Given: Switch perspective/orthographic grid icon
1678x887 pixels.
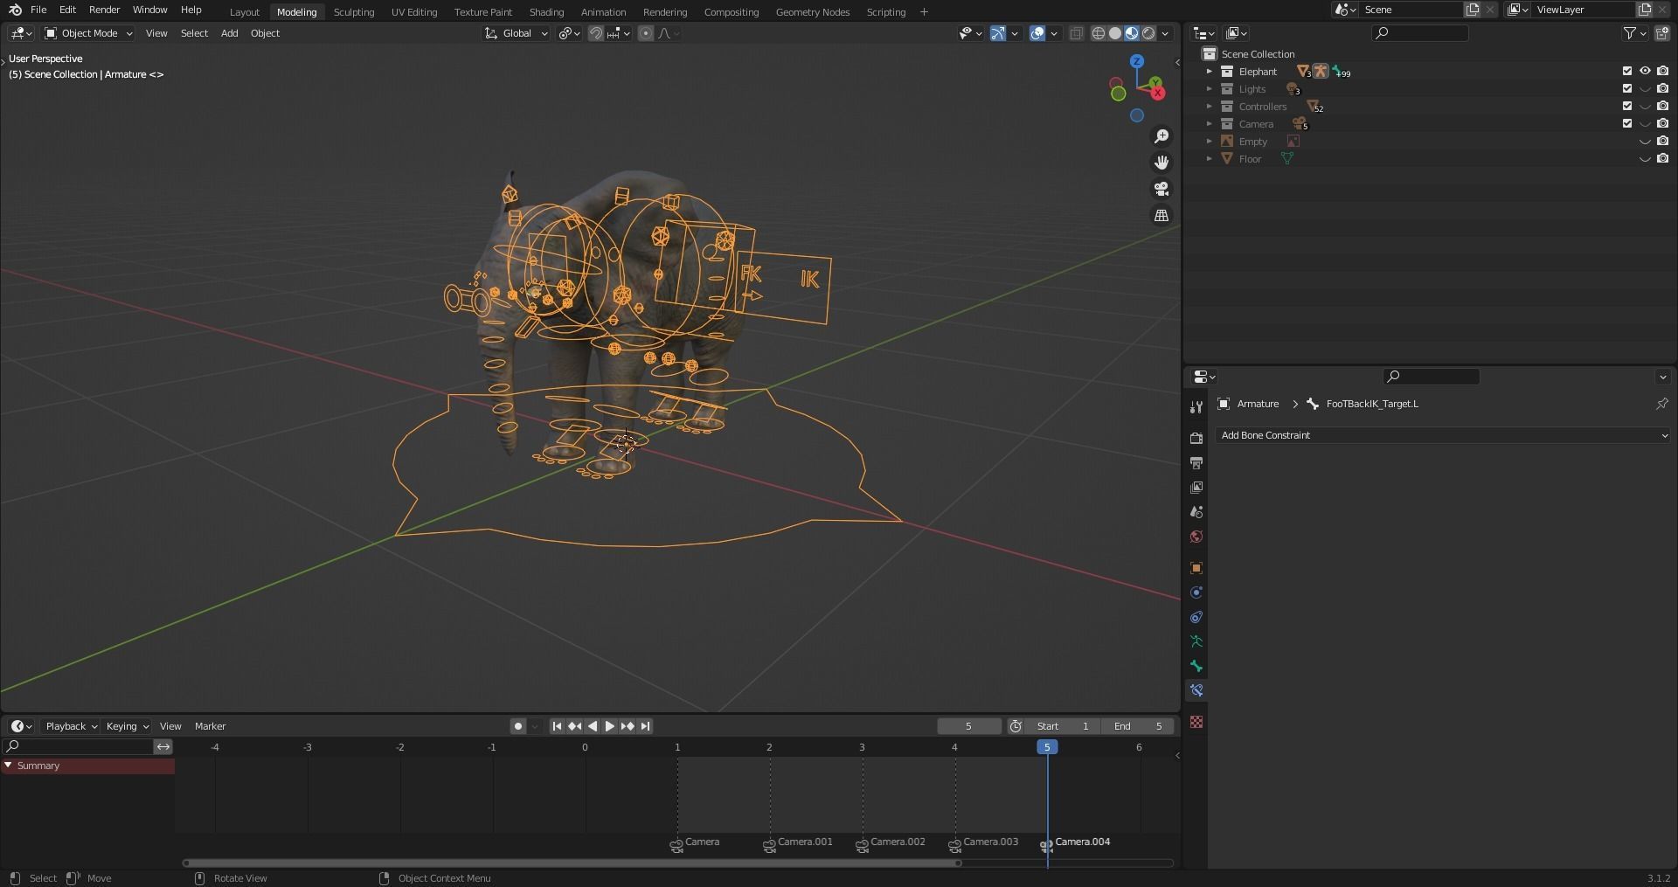Looking at the screenshot, I should [1161, 215].
